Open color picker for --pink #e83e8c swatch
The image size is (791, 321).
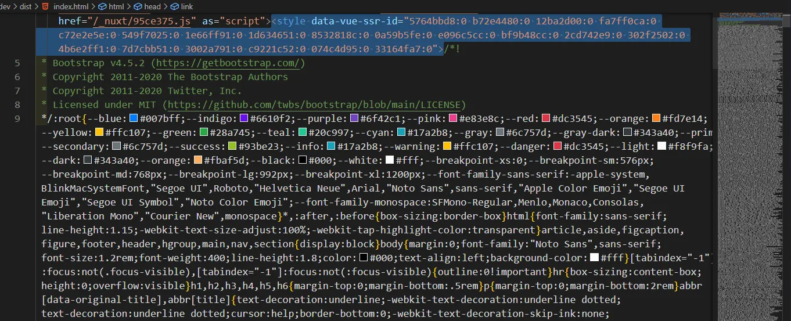coord(452,118)
